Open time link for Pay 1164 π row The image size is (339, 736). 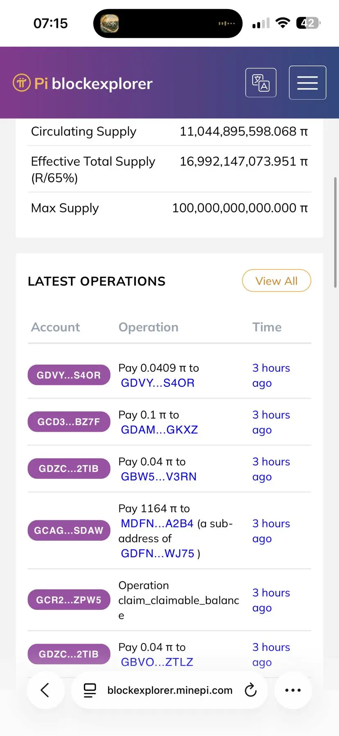tap(271, 531)
